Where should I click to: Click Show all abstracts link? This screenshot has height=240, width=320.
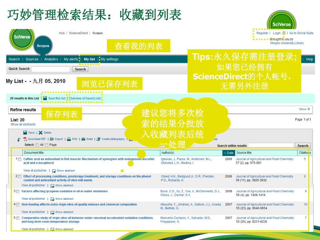coord(23,124)
